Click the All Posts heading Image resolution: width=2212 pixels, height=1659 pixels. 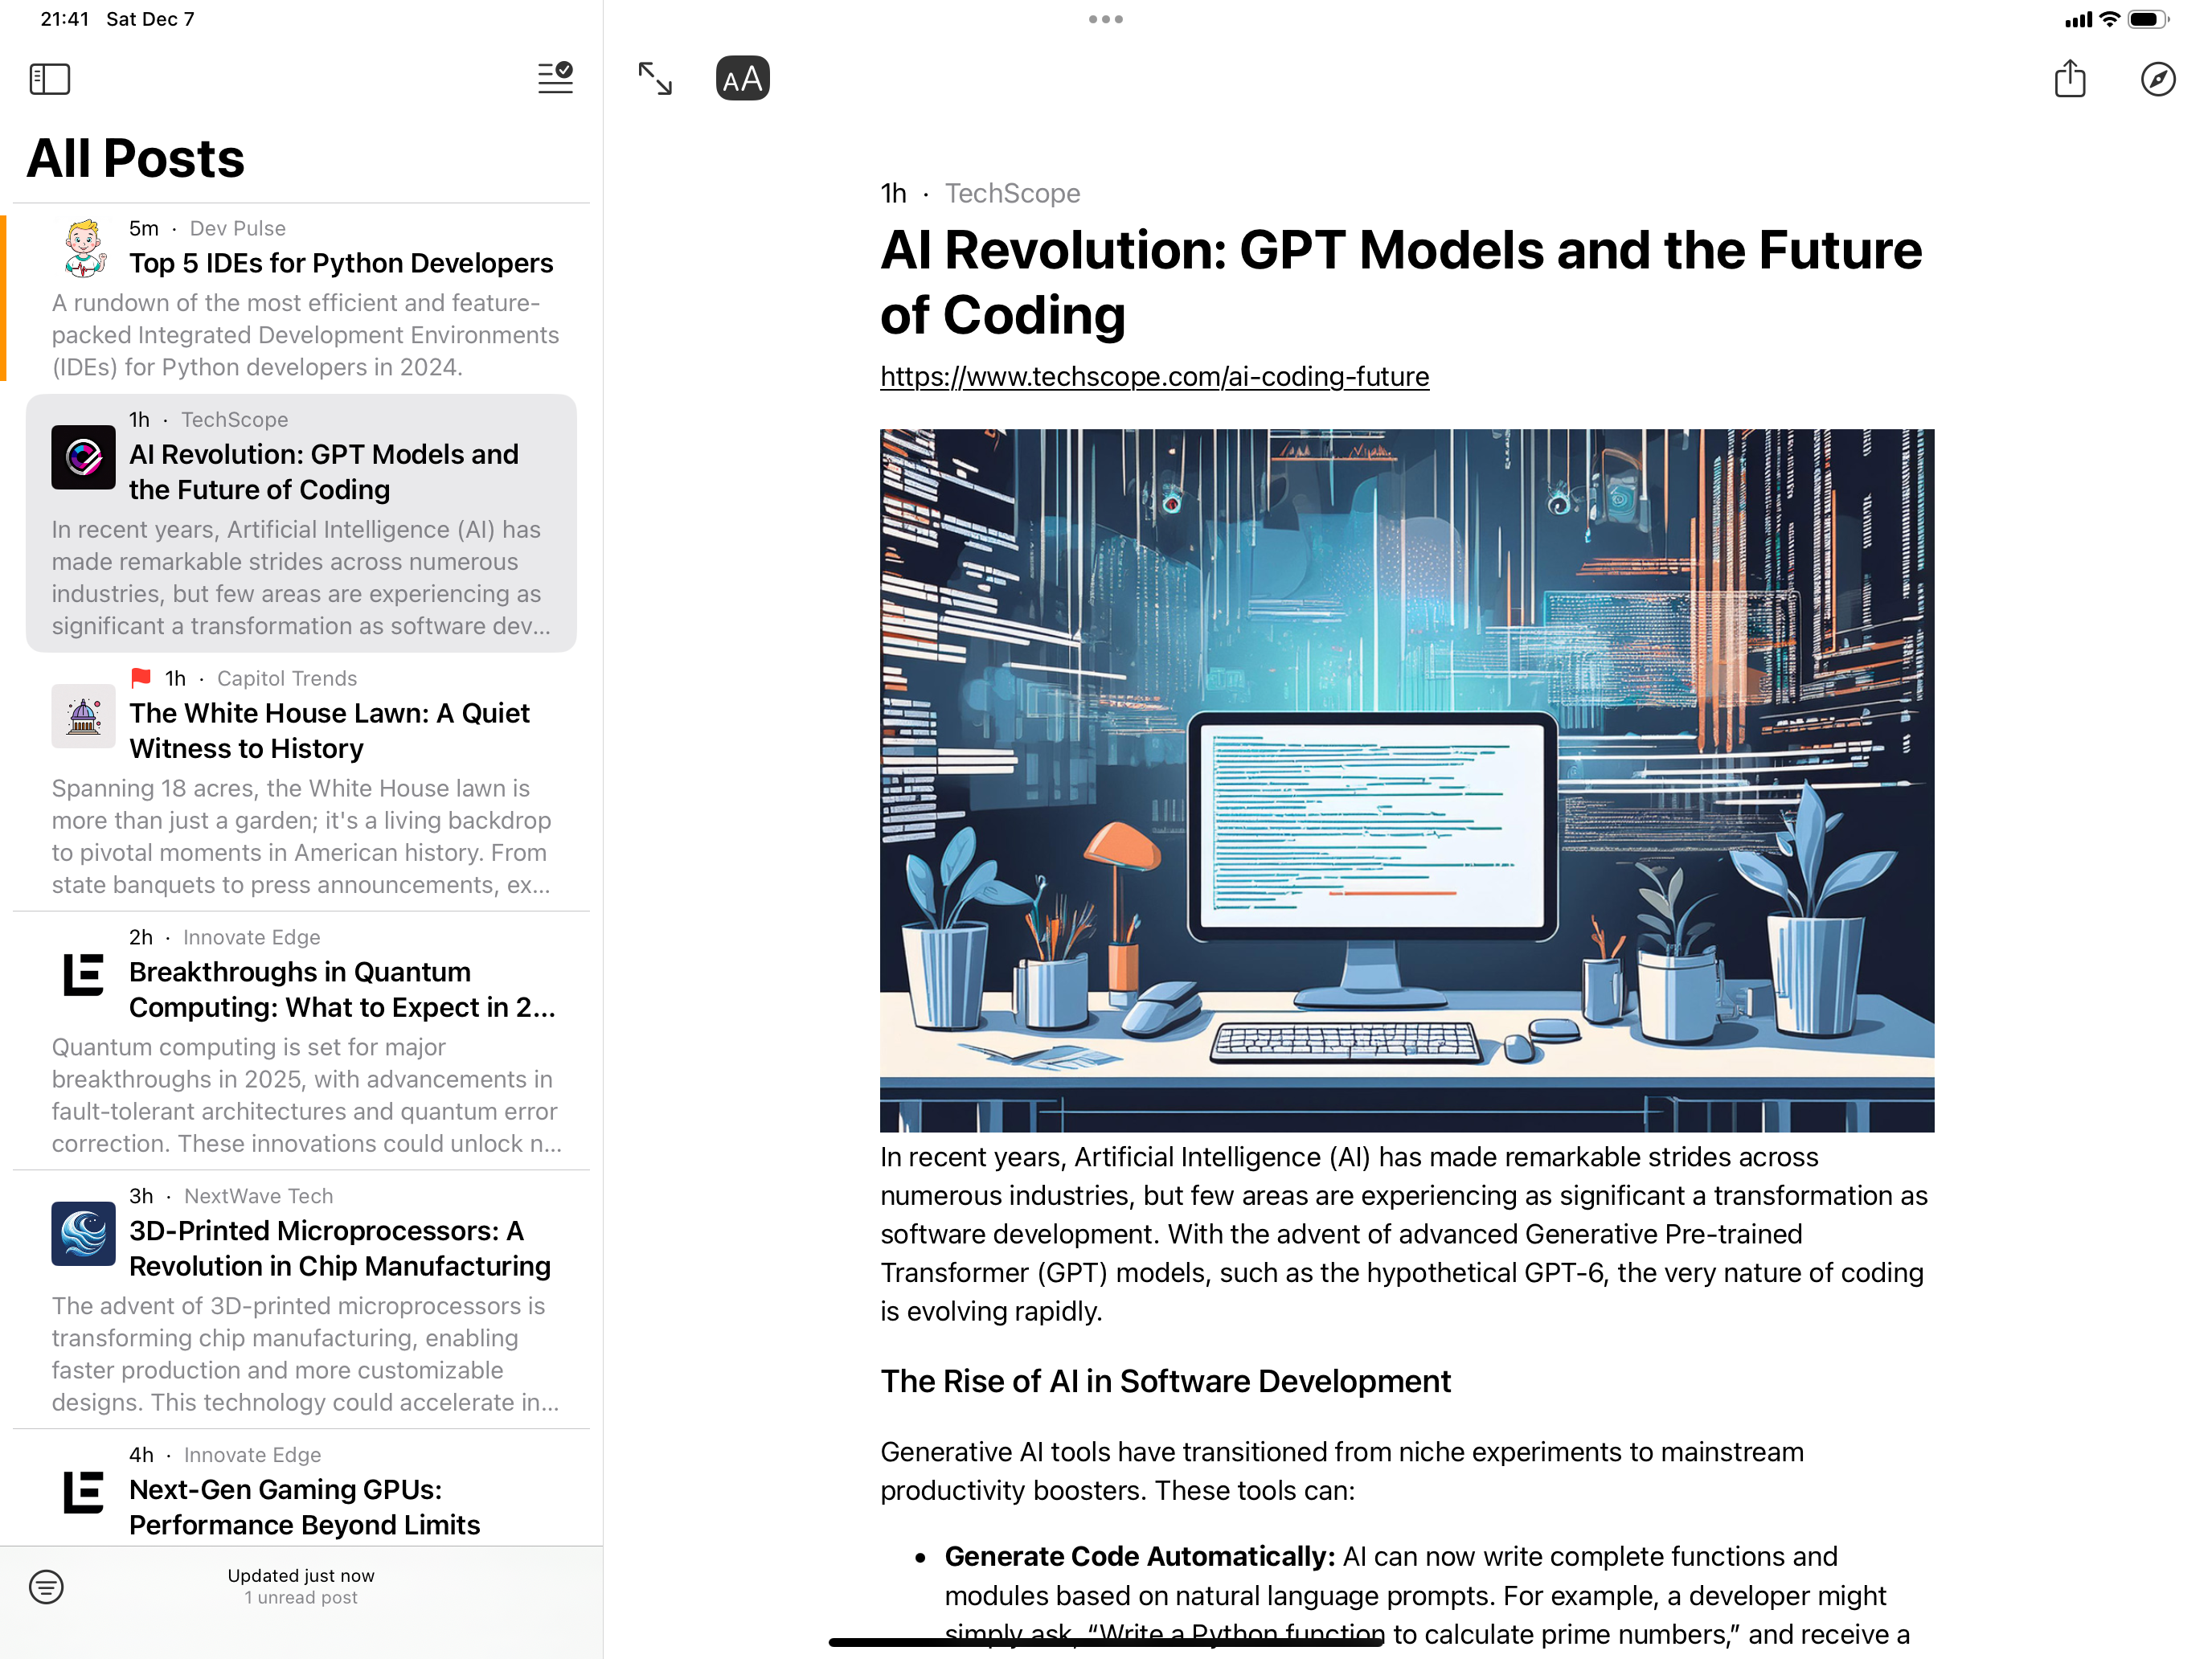click(135, 158)
